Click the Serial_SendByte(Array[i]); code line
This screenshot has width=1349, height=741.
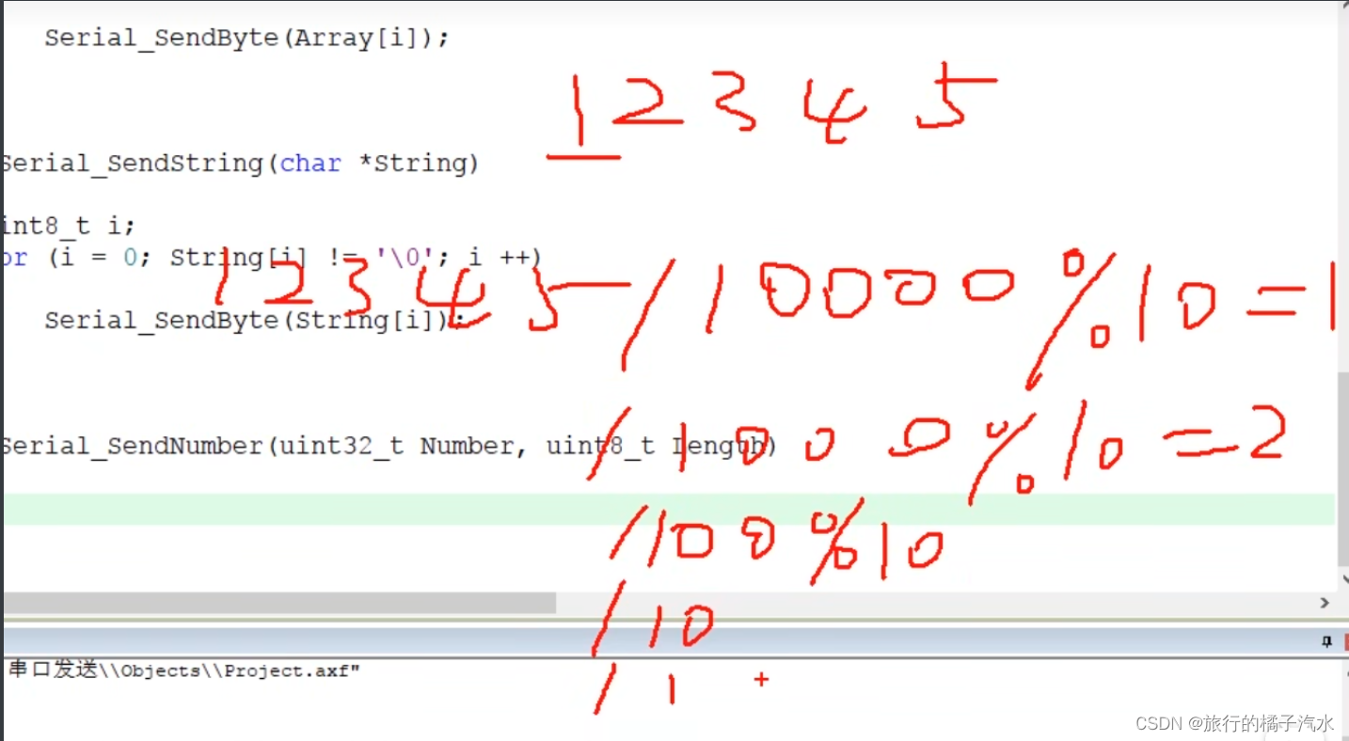click(247, 39)
